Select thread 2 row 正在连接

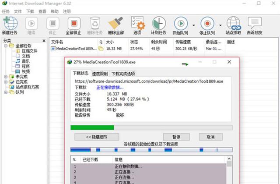(149, 172)
